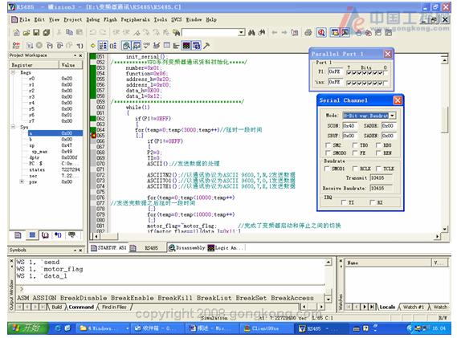Click the Reset CPU debug icon
This screenshot has width=457, height=338.
pyautogui.click(x=16, y=46)
